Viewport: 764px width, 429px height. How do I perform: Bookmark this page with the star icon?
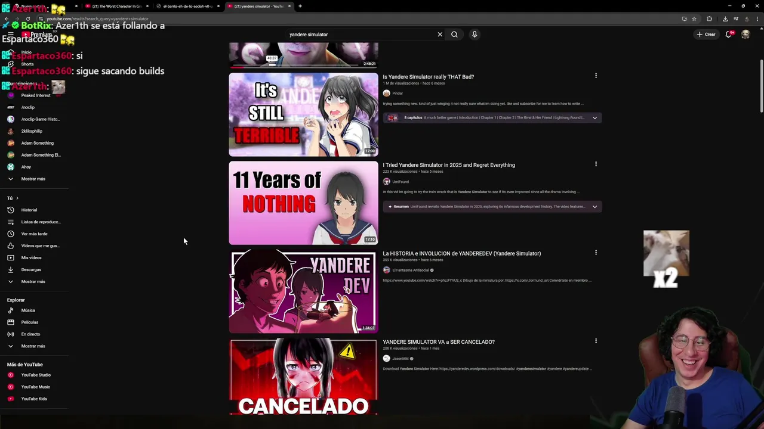pos(694,18)
